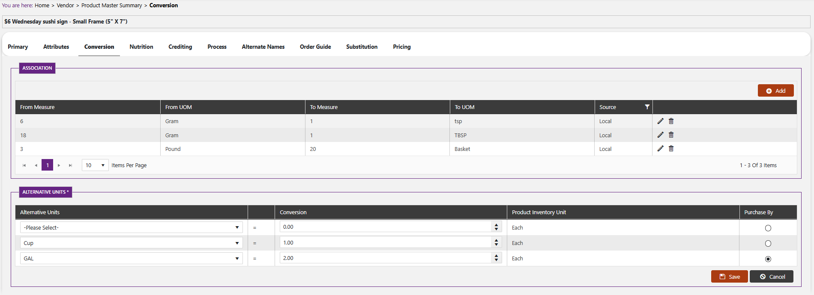Open the Cup alternative units dropdown
Viewport: 814px width, 295px height.
[x=132, y=243]
